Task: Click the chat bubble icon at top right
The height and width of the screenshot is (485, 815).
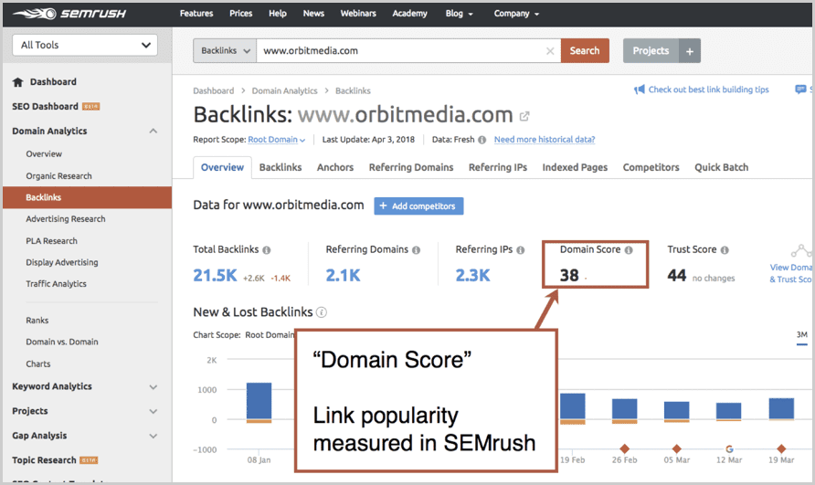Action: (800, 90)
